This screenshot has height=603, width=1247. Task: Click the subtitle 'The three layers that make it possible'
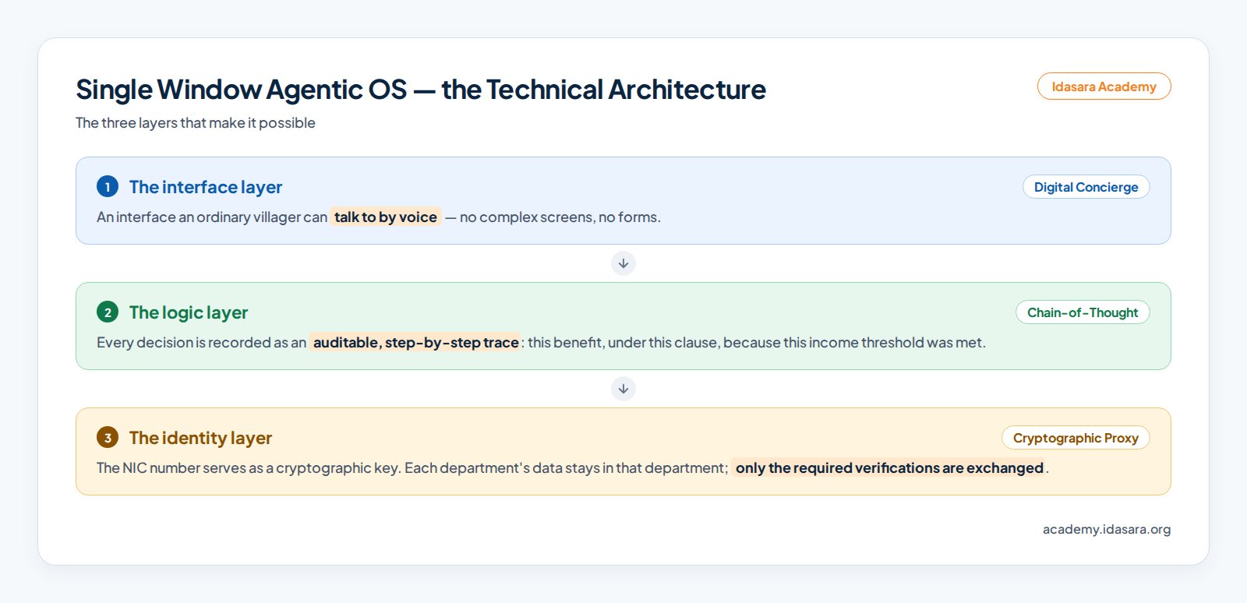[x=196, y=123]
